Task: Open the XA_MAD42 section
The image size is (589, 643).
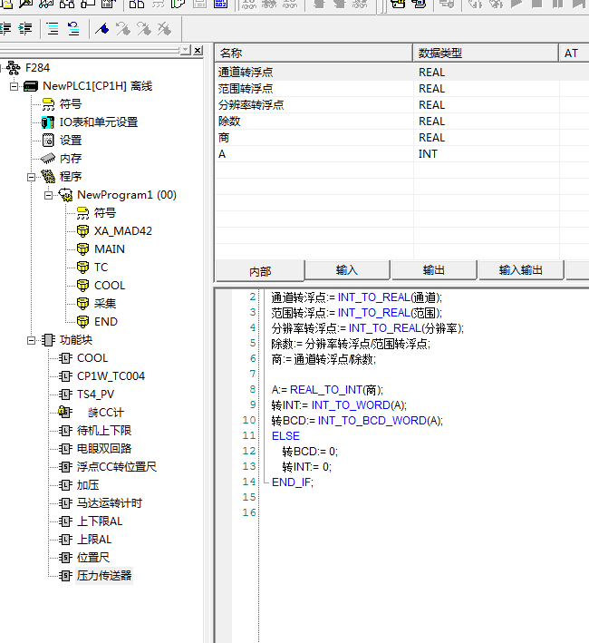Action: pyautogui.click(x=123, y=231)
